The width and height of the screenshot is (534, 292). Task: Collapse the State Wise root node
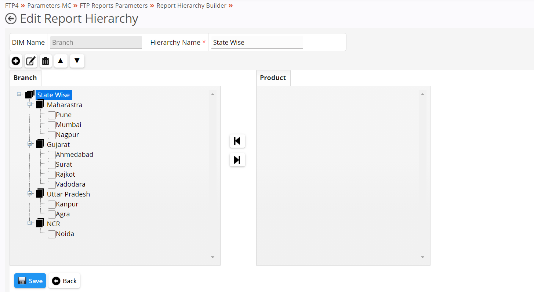pos(19,94)
